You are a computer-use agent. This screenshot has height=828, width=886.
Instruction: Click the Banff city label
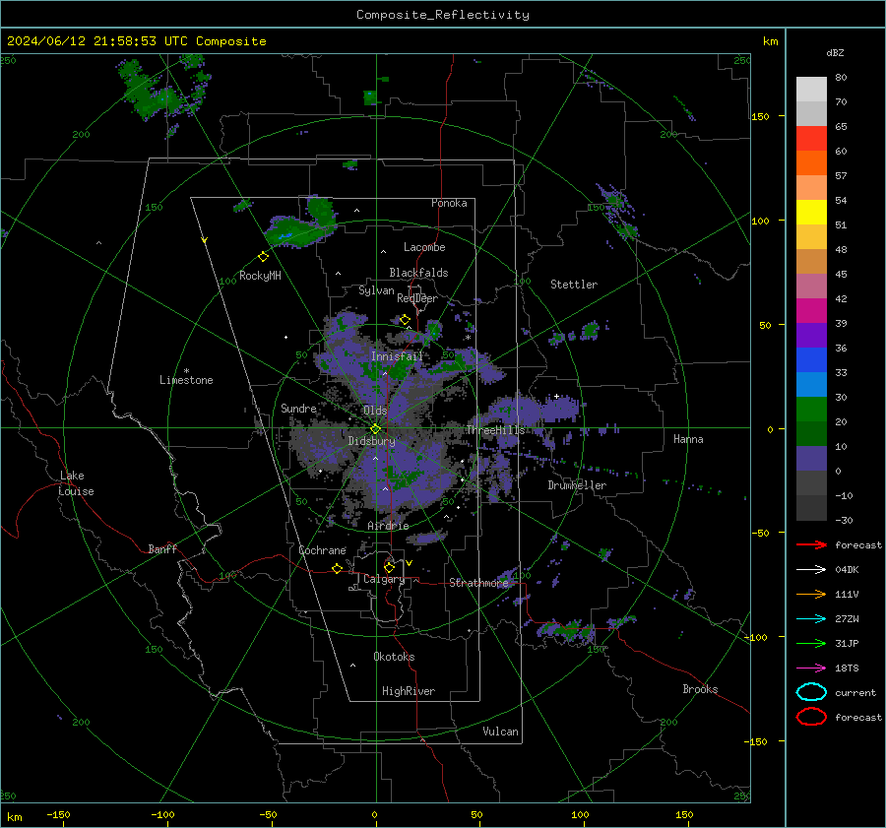pyautogui.click(x=162, y=548)
